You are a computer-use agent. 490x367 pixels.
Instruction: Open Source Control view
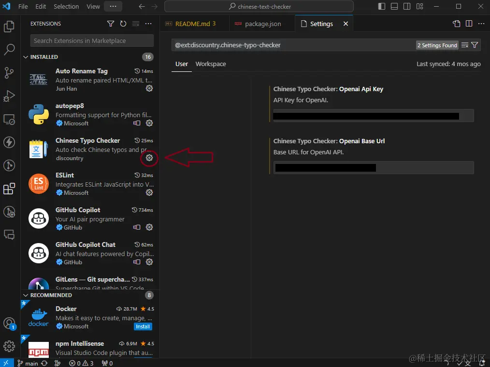coord(9,73)
